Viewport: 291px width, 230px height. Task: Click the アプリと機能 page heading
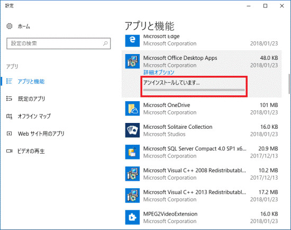click(x=149, y=26)
